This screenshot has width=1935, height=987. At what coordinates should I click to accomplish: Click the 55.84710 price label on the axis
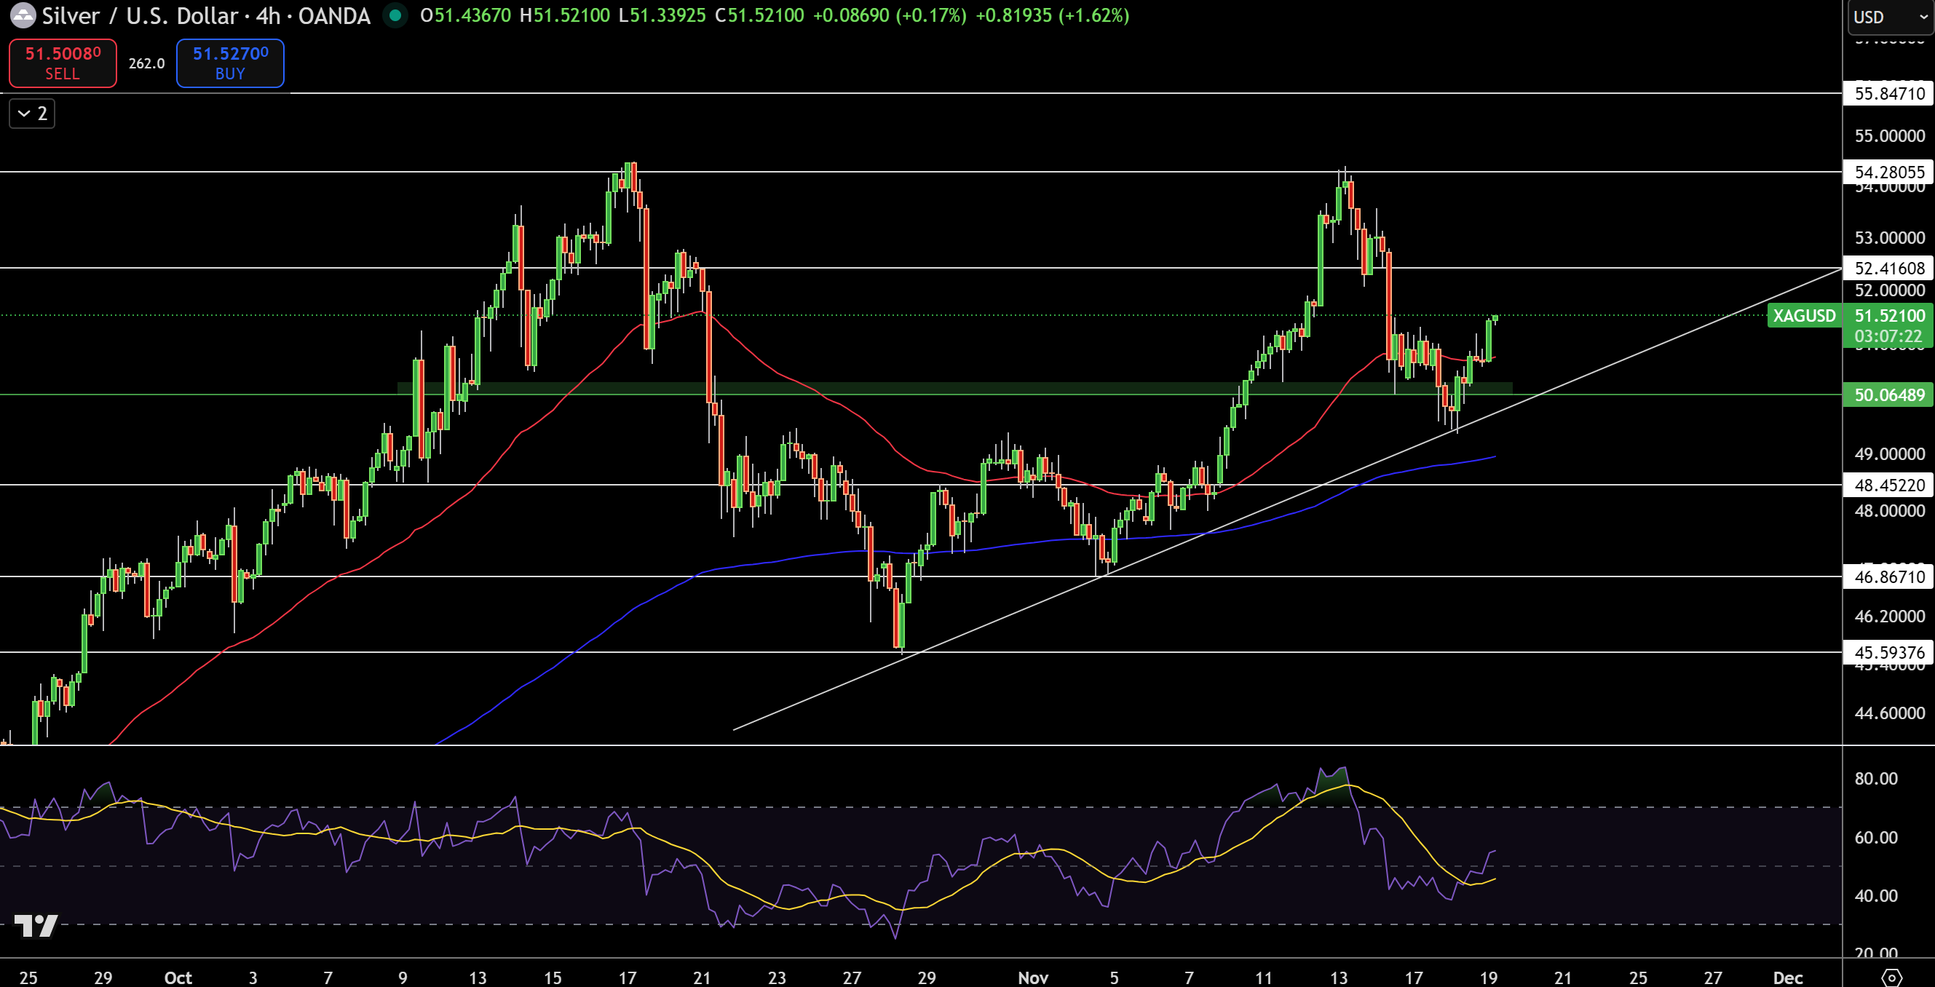[x=1888, y=95]
